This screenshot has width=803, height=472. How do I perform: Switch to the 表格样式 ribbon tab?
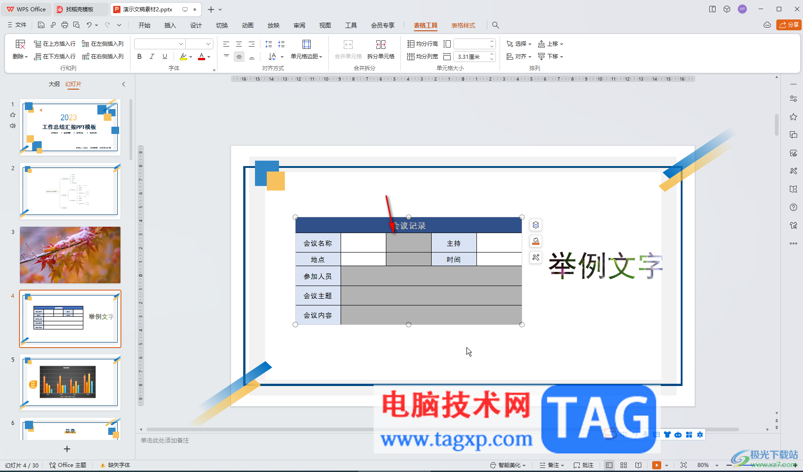point(463,25)
